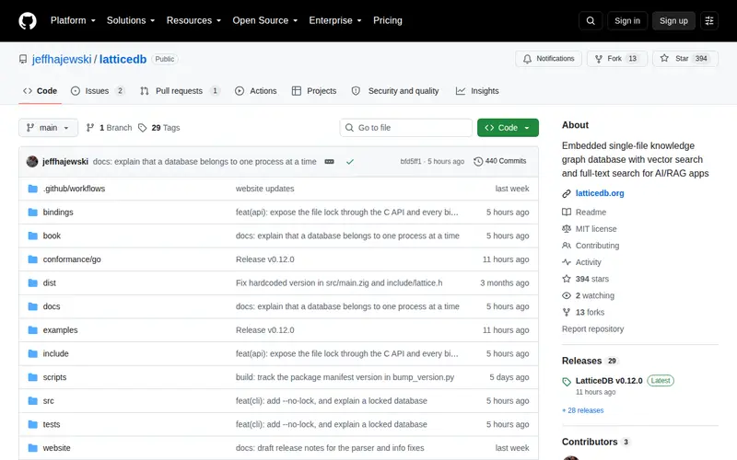The image size is (737, 460).
Task: Open LatticeDB v0.12.0 release
Action: tap(609, 381)
